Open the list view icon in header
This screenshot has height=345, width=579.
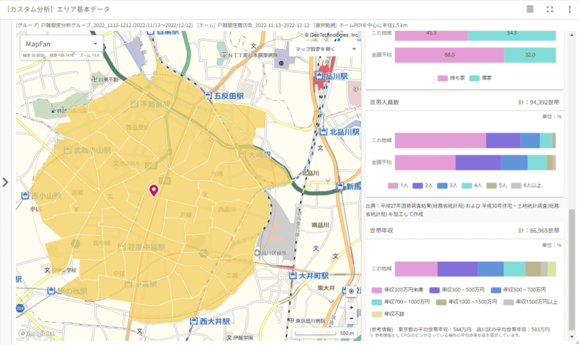click(x=530, y=9)
